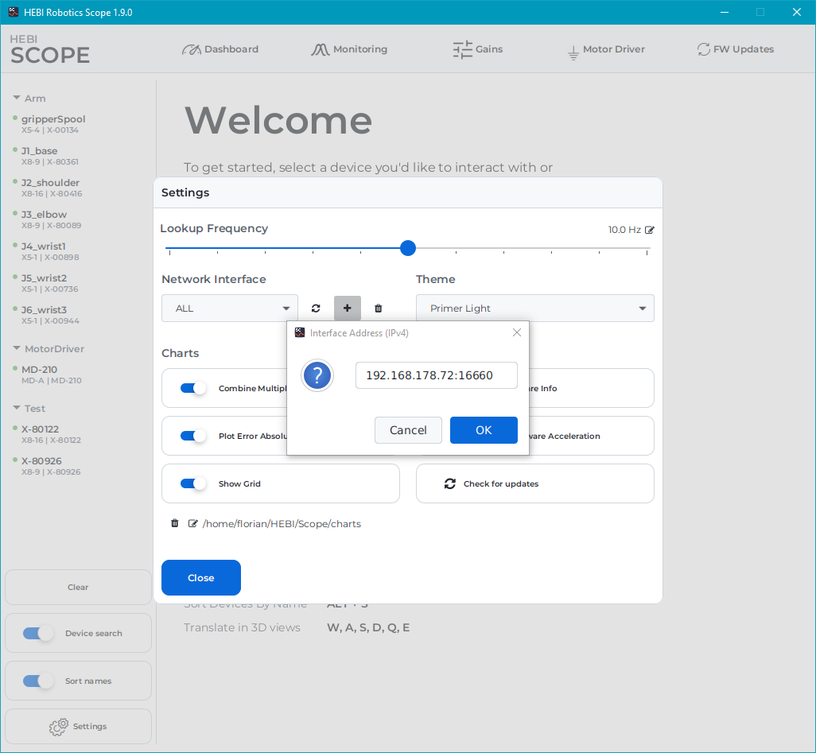The width and height of the screenshot is (816, 753).
Task: Switch to the Monitoring view
Action: [x=349, y=49]
